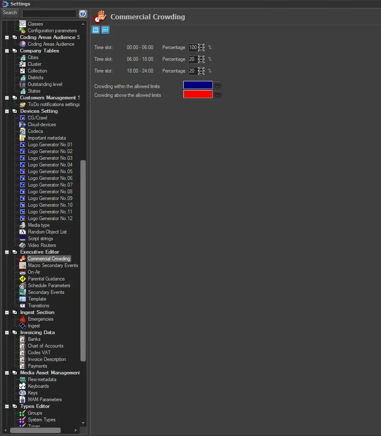The image size is (381, 436).
Task: Open Logo Generator No.05 settings
Action: point(50,171)
